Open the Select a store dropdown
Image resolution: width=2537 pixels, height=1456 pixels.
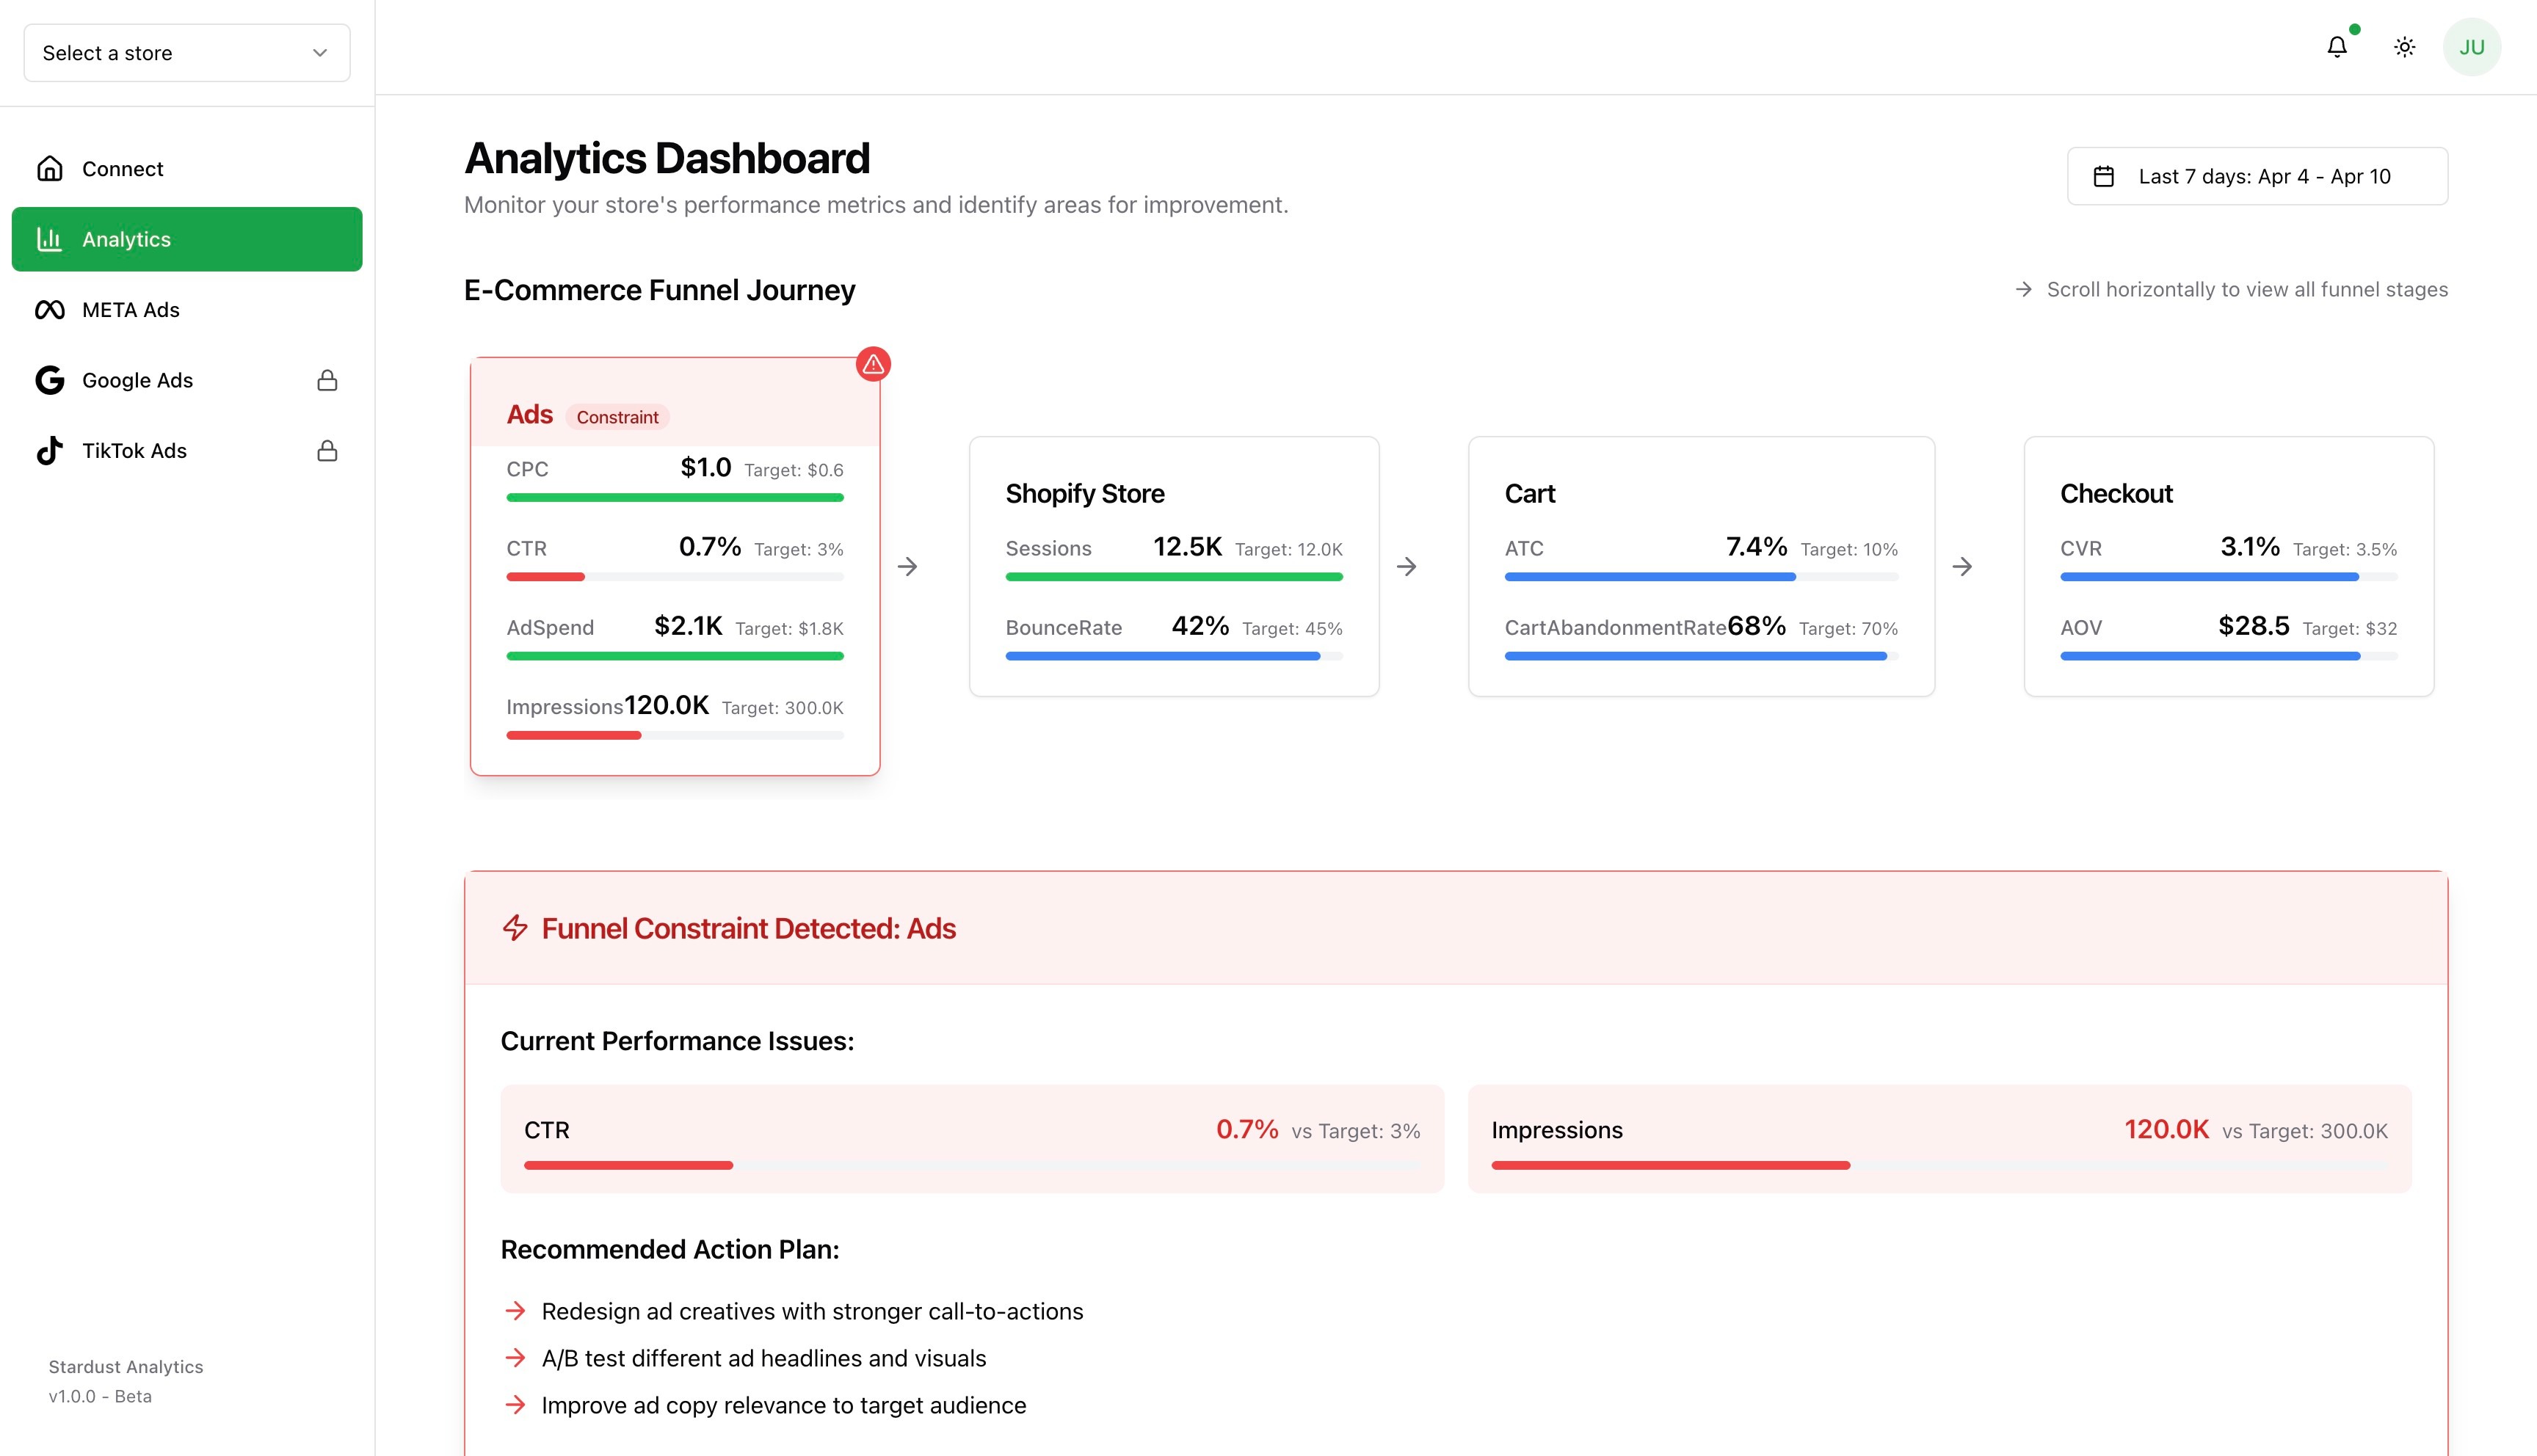tap(186, 52)
